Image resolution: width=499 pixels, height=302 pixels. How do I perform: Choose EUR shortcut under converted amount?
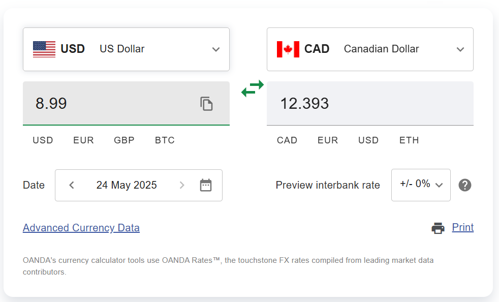point(328,140)
